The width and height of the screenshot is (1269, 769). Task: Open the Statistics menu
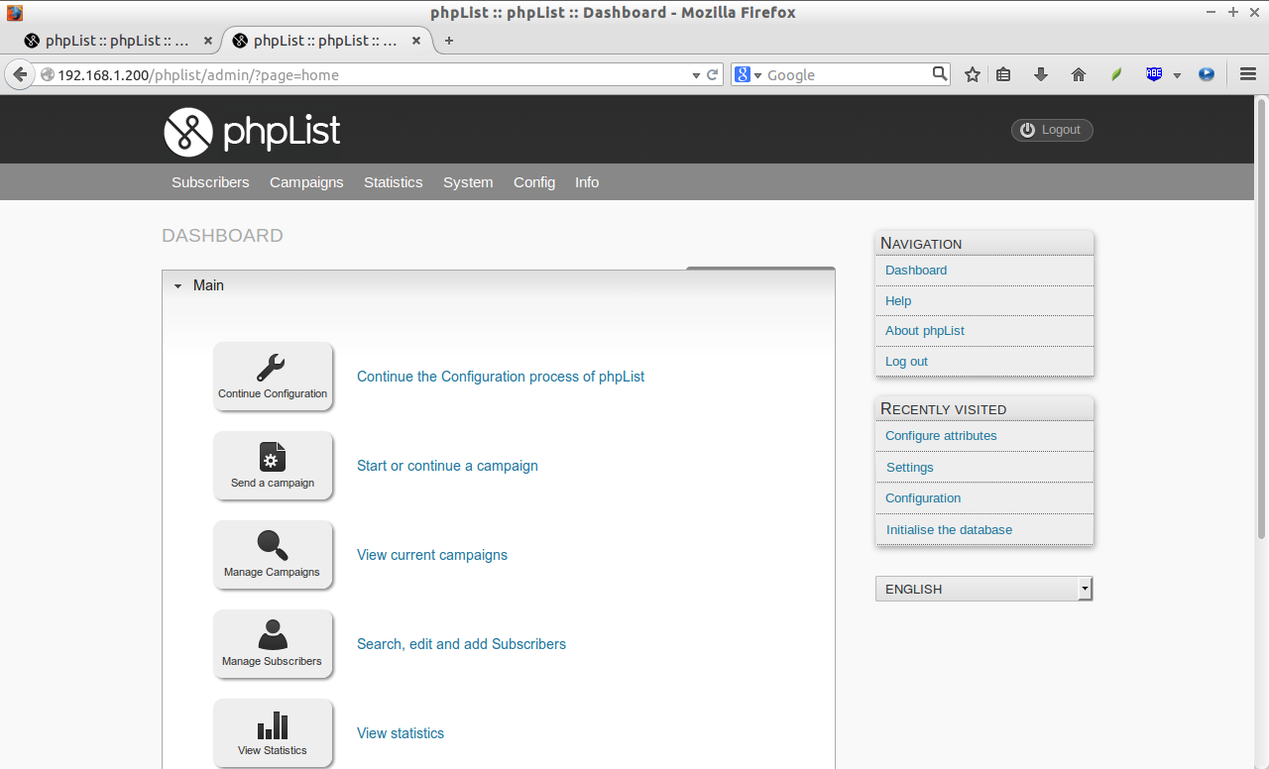[394, 182]
